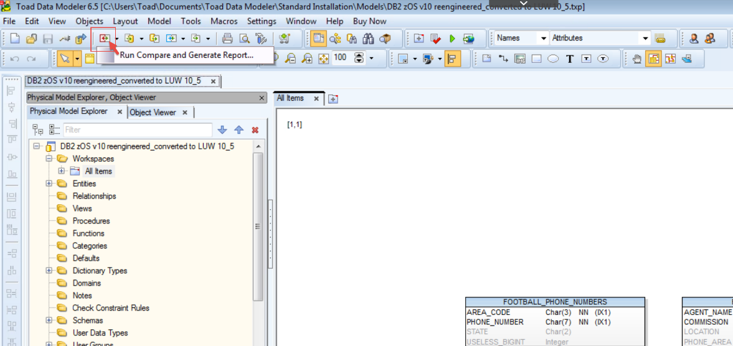This screenshot has height=346, width=733.
Task: Click the FOOTBALL_PHONE_NUMBERS entity header
Action: coord(555,302)
